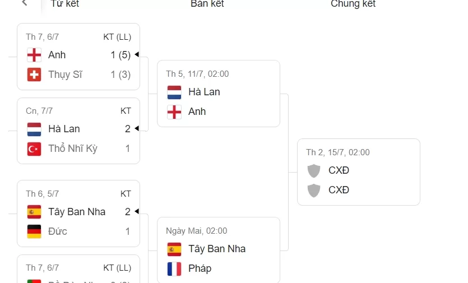Click Spain flag in Tây Ban Nha vs Đức match
The height and width of the screenshot is (283, 468).
coord(34,212)
